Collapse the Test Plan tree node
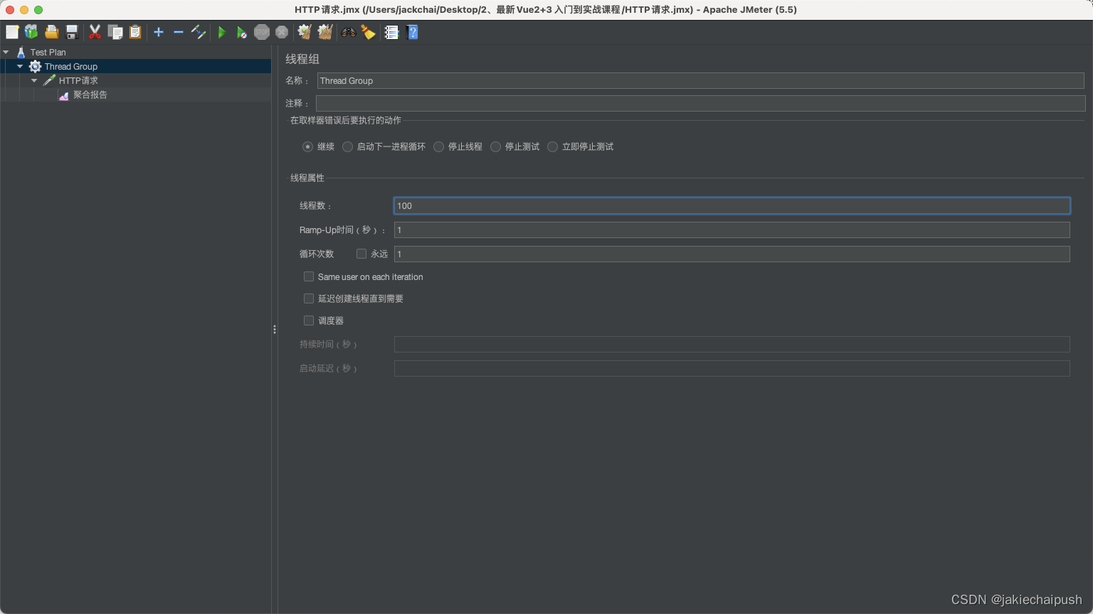The width and height of the screenshot is (1093, 614). pos(6,52)
